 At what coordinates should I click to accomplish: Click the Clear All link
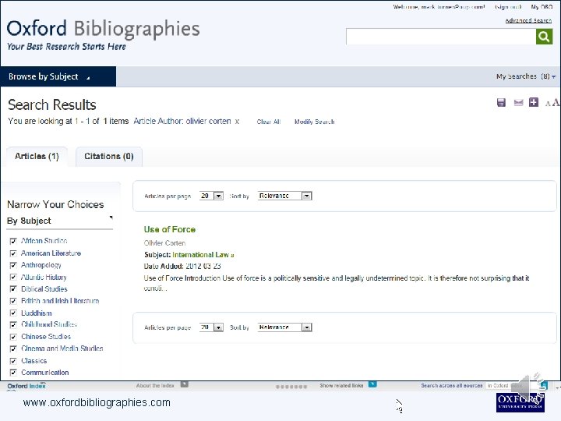coord(269,122)
